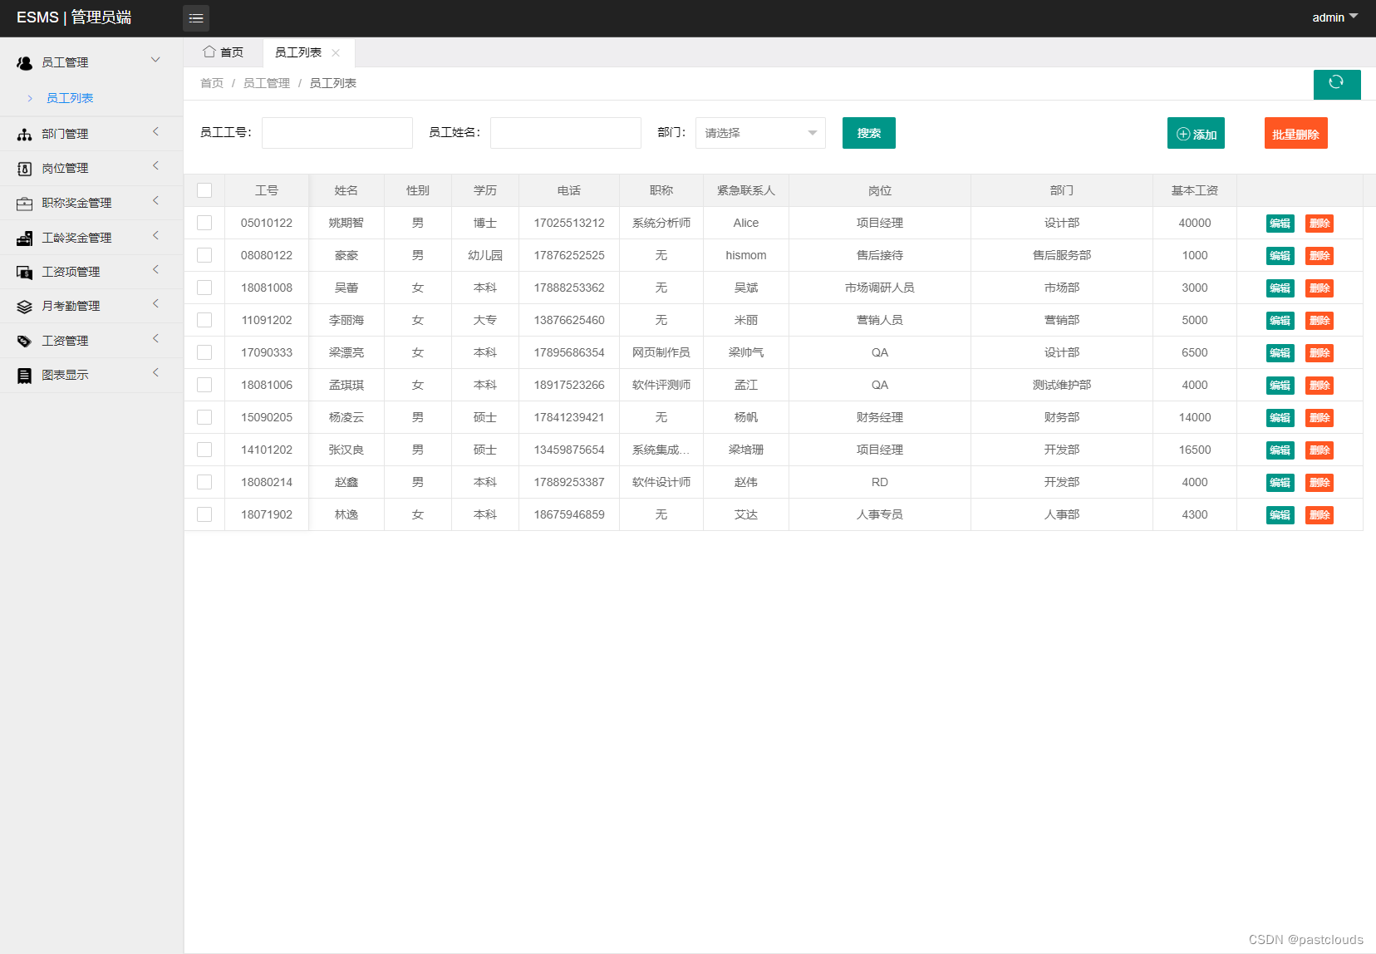Click the ESMS | 管理员端 logo
This screenshot has height=954, width=1376.
(74, 17)
